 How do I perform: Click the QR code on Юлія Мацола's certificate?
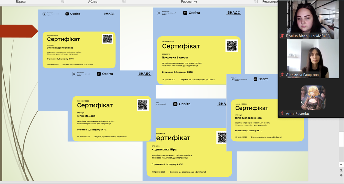pyautogui.click(x=143, y=105)
